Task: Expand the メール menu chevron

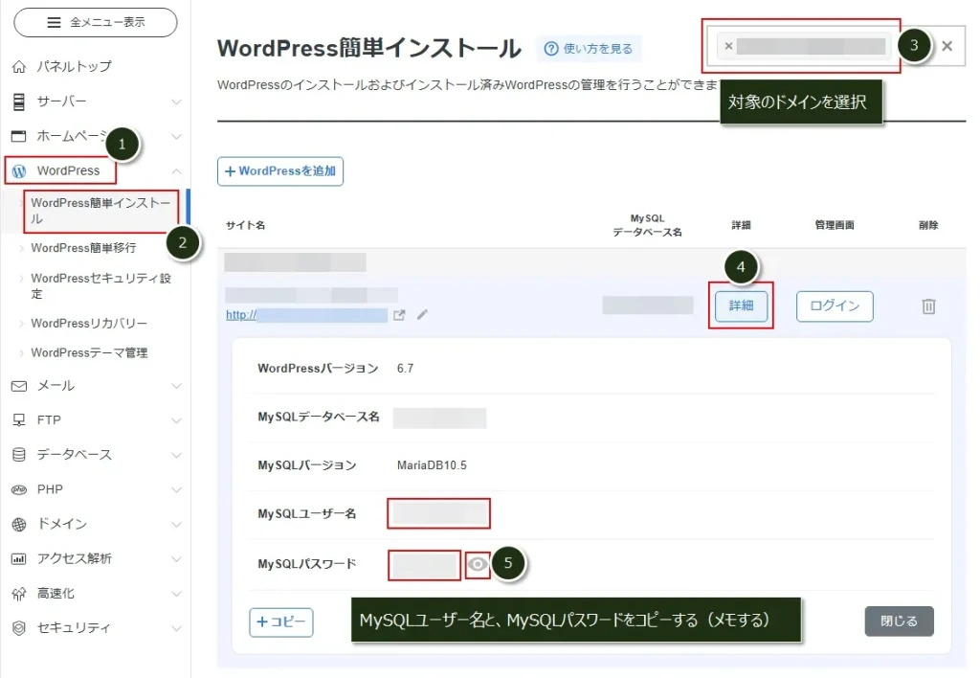Action: pyautogui.click(x=177, y=386)
